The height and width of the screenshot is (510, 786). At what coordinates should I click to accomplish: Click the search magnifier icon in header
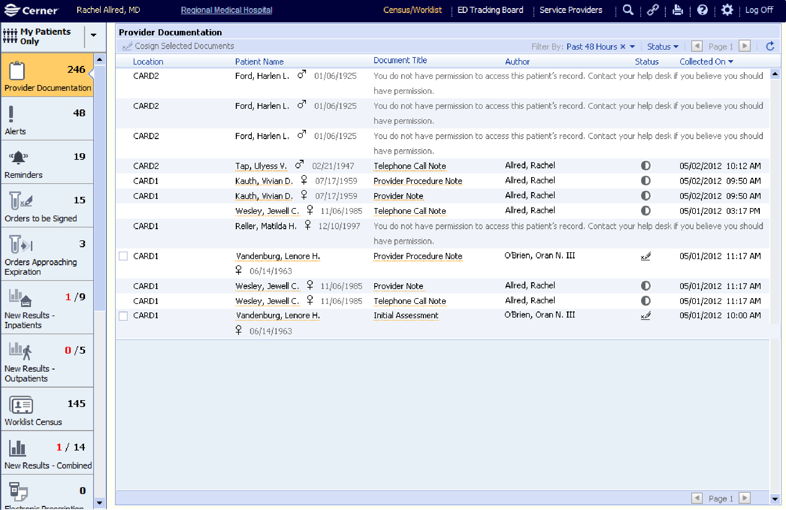[x=628, y=10]
